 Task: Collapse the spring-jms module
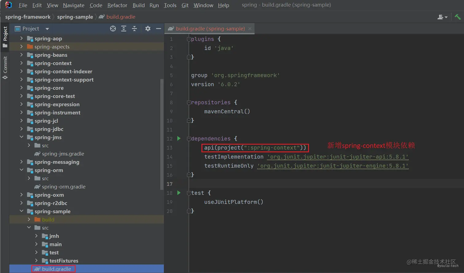[x=21, y=137]
